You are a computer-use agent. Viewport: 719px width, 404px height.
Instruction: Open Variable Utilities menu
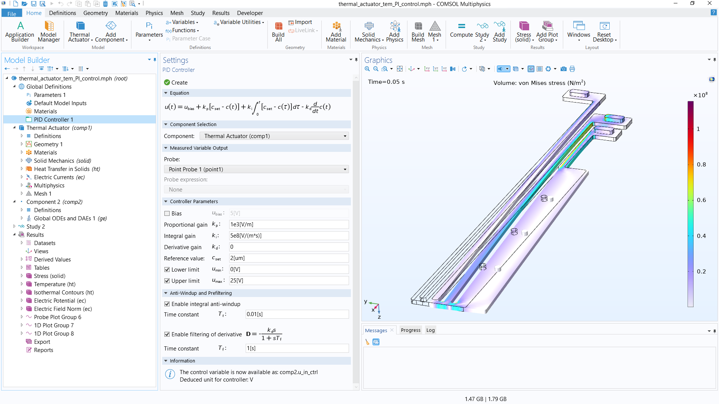coord(239,22)
